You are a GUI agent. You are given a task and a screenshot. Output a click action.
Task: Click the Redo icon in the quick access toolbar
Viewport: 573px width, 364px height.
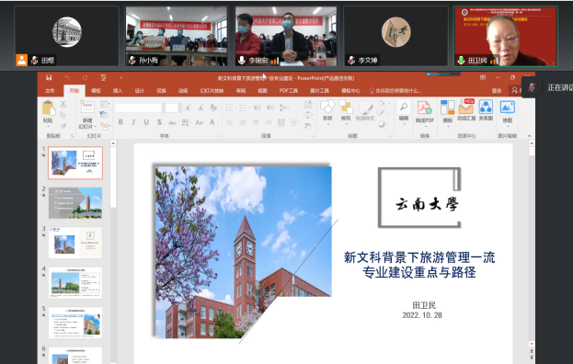click(x=86, y=77)
